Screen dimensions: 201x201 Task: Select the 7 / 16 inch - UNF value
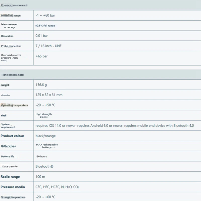pyautogui.click(x=48, y=46)
